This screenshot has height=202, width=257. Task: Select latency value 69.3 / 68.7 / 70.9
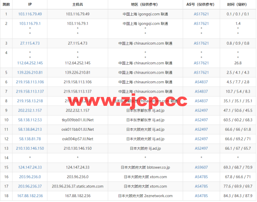pyautogui.click(x=238, y=167)
